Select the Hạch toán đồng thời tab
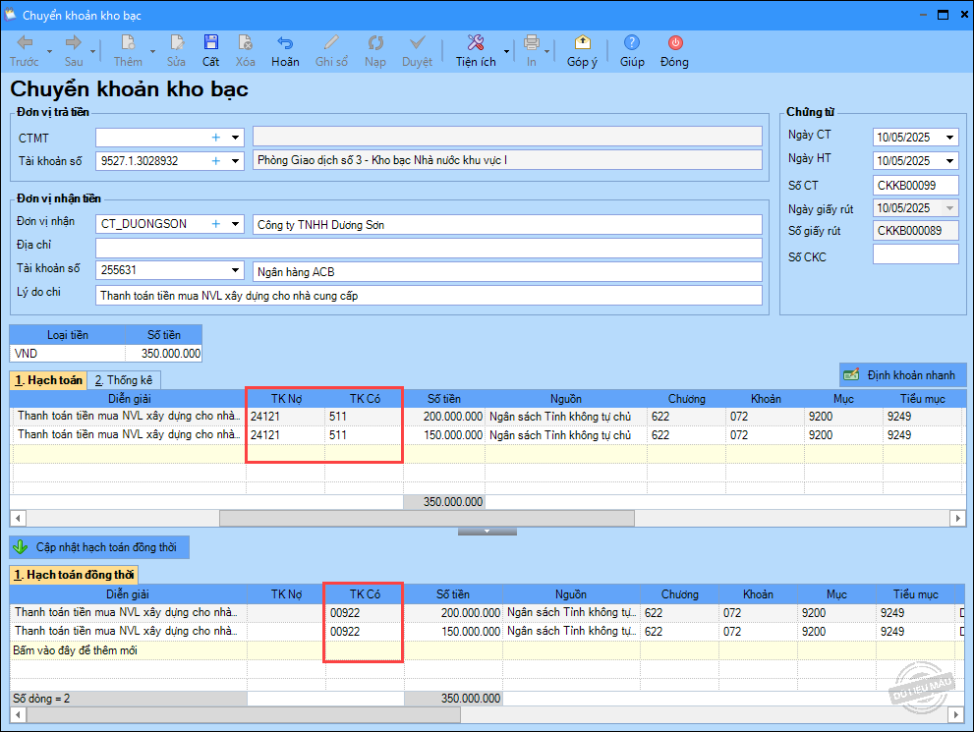This screenshot has width=974, height=732. (74, 575)
